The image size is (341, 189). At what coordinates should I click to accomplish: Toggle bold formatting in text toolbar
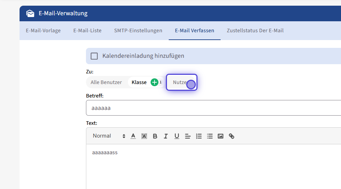click(x=155, y=136)
